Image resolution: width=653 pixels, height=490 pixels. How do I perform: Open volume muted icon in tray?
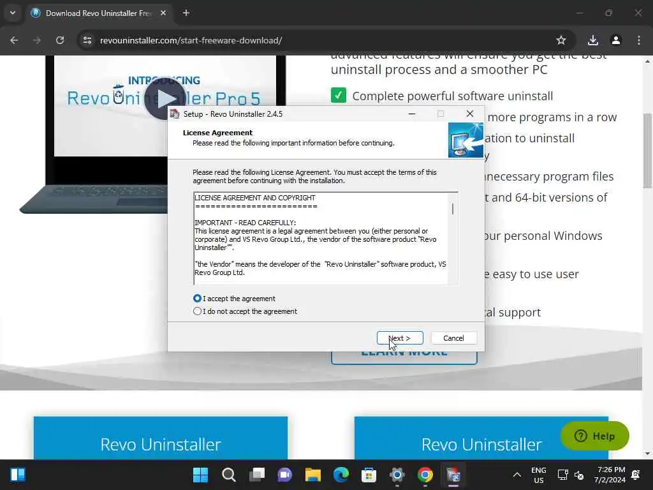tap(579, 475)
